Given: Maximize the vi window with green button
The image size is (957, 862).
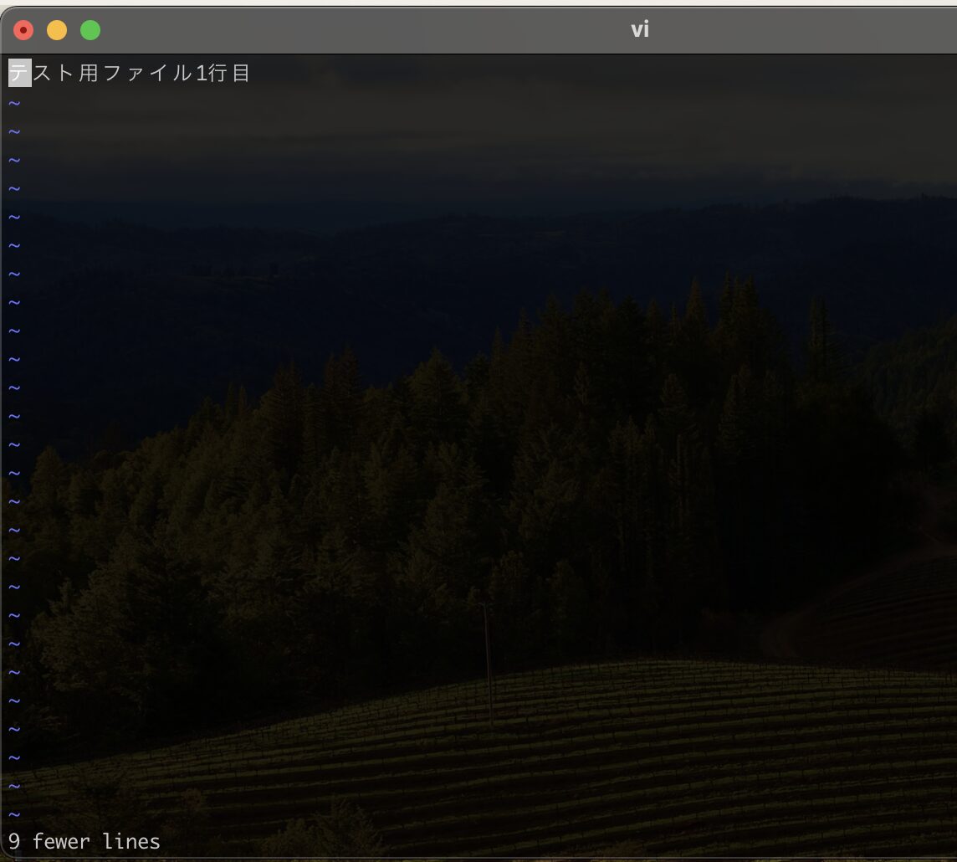Looking at the screenshot, I should coord(90,30).
